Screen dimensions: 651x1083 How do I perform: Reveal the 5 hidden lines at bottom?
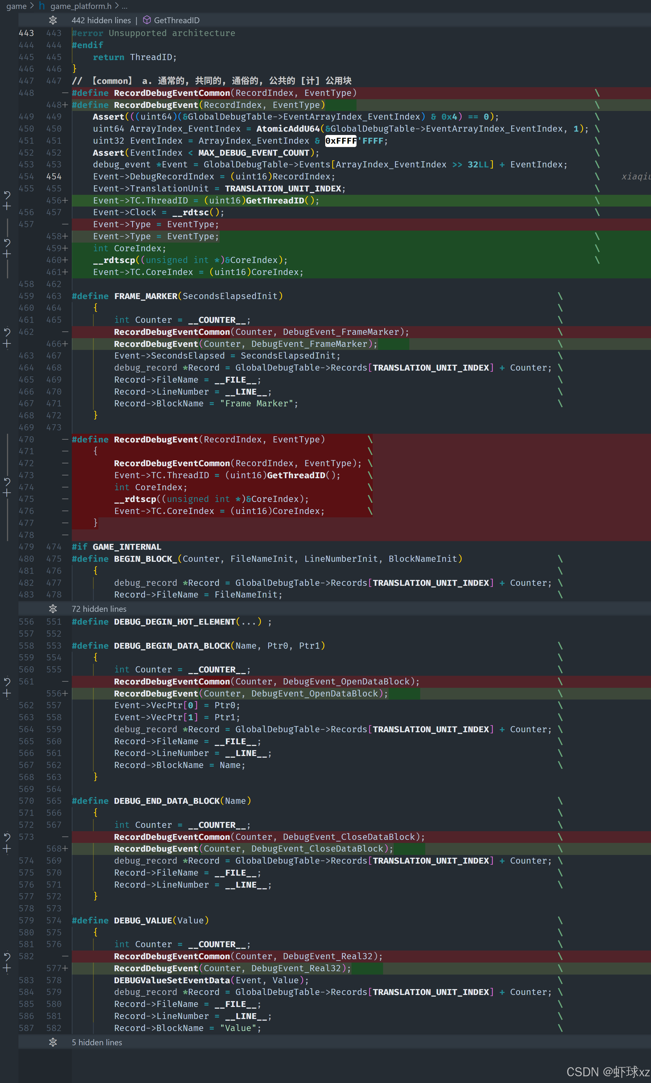[x=97, y=1042]
